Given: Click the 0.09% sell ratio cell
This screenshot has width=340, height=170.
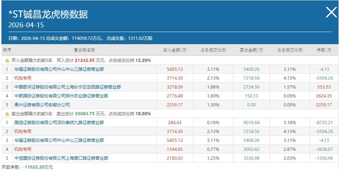Looking at the screenshot, I should pyautogui.click(x=290, y=96).
